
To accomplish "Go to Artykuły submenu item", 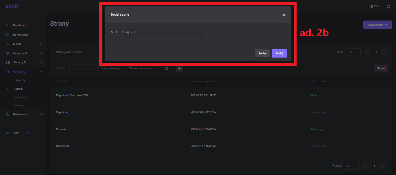I will coord(20,80).
